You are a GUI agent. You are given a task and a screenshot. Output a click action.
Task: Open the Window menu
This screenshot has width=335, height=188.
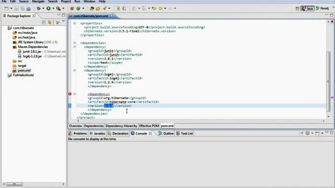pos(90,1)
